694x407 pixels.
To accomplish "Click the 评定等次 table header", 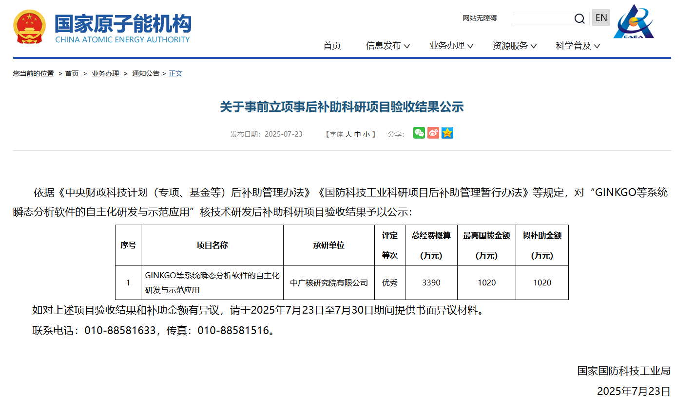I will tap(389, 245).
